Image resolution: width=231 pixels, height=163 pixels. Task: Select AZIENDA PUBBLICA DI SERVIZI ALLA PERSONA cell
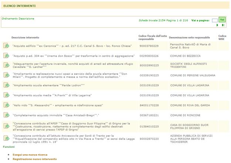pyautogui.click(x=191, y=139)
